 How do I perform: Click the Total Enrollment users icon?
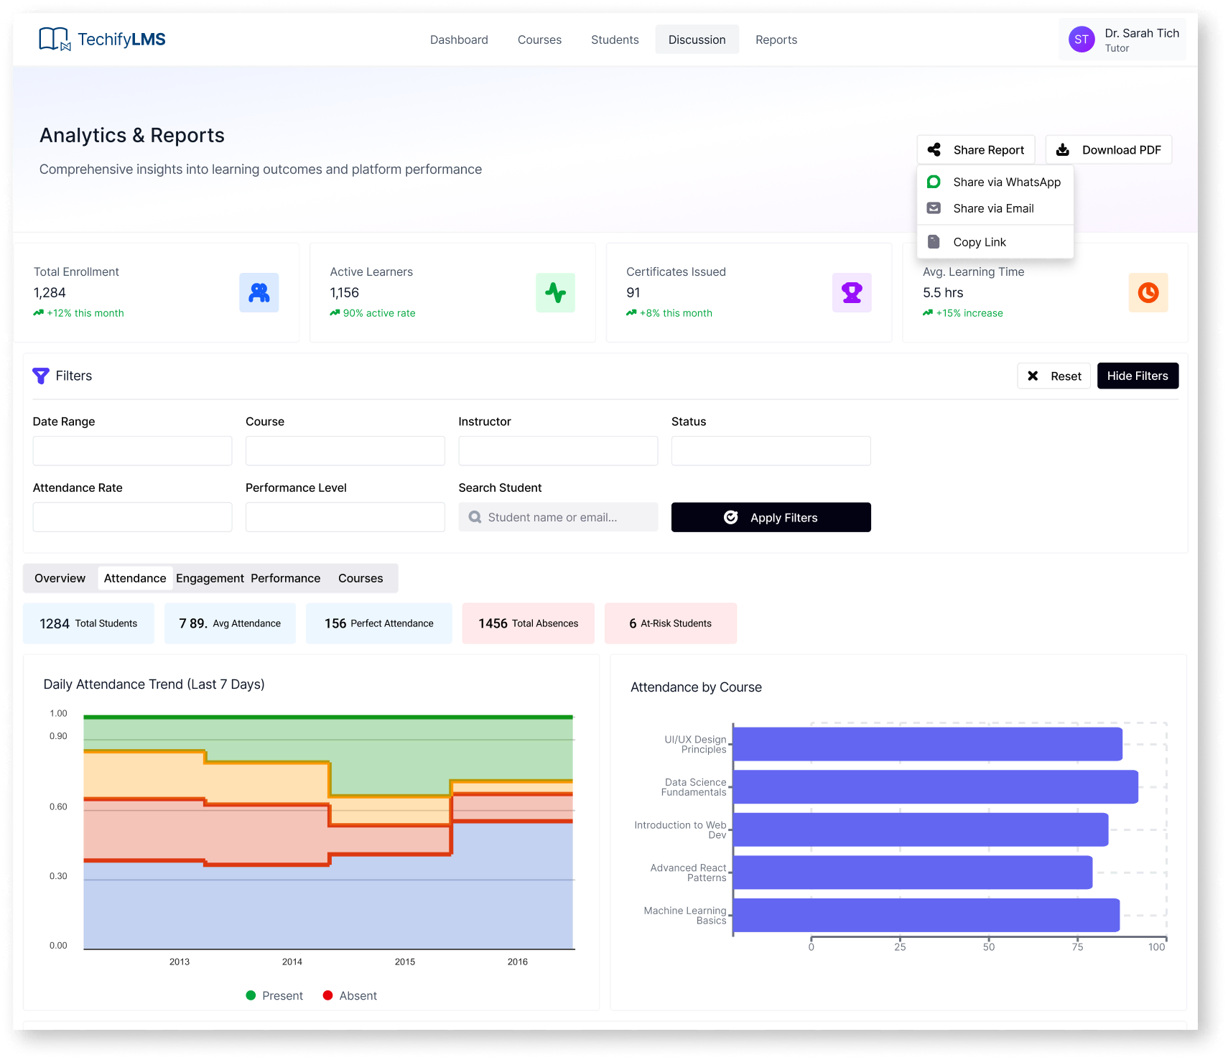point(259,292)
